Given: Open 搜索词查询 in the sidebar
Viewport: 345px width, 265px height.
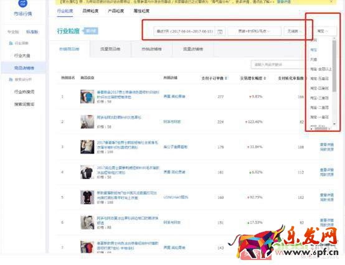Looking at the screenshot, I should (x=24, y=104).
